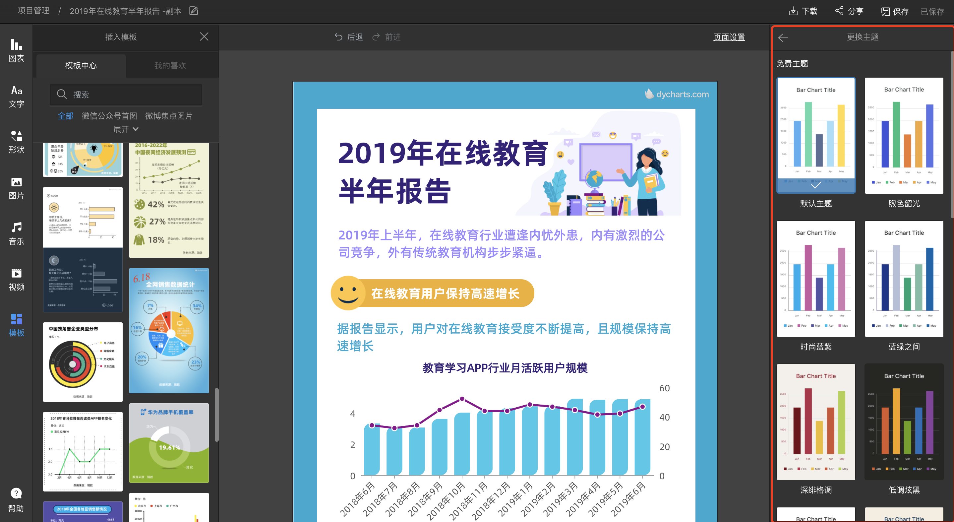Select the report title 2019年在线教育半年报告

[443, 172]
